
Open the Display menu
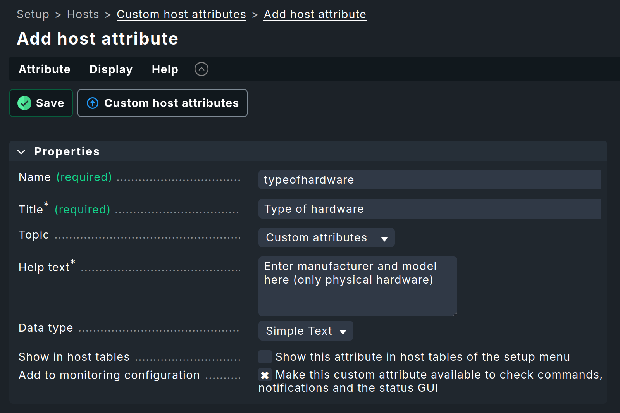(111, 69)
